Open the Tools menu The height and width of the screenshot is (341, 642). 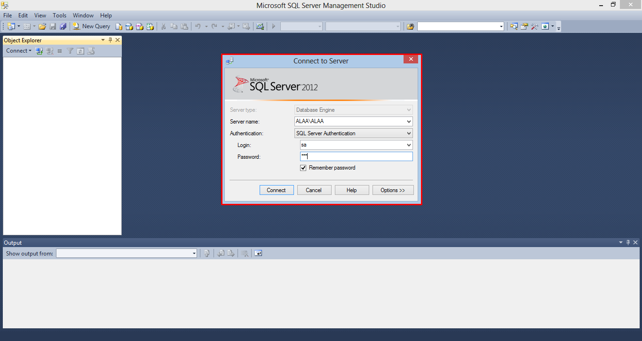point(60,15)
